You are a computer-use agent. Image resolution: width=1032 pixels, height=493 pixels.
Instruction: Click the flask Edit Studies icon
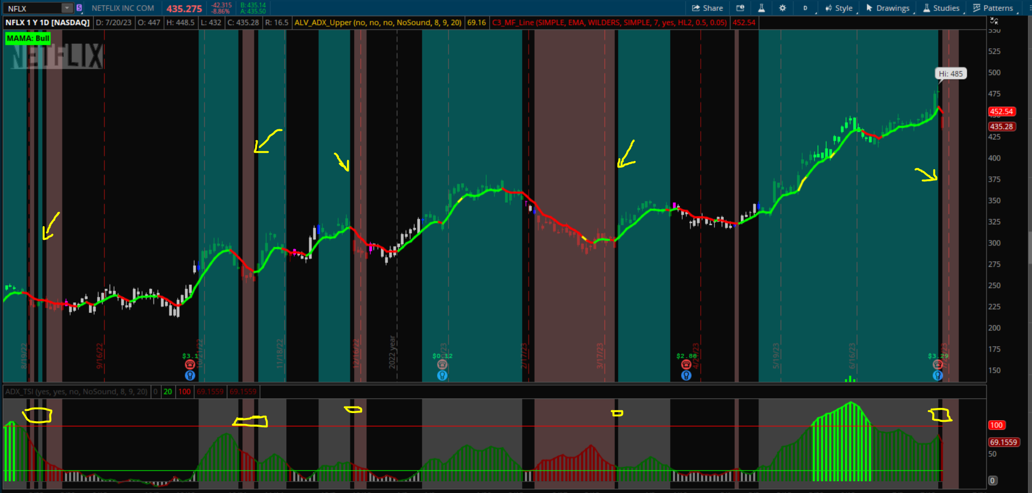(x=761, y=8)
